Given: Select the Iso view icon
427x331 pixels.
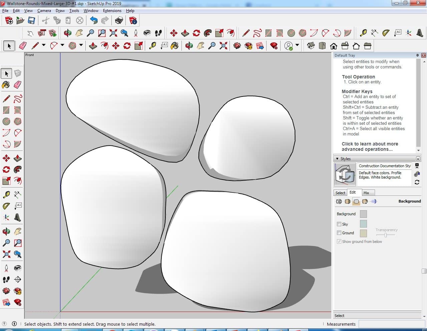Looking at the screenshot, I should pyautogui.click(x=311, y=46).
